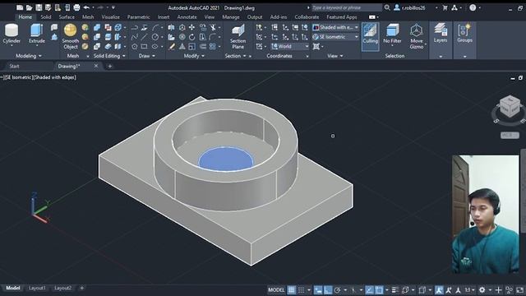Click the r.robillos26 account button
Viewport: 526px width, 296px height.
tap(413, 7)
